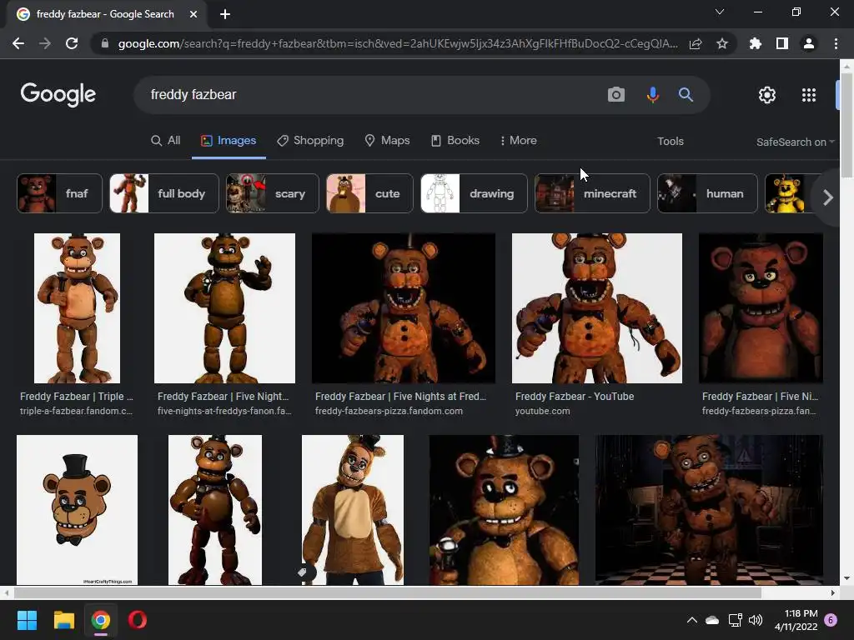Open the SafeSearch on dropdown

coord(795,142)
